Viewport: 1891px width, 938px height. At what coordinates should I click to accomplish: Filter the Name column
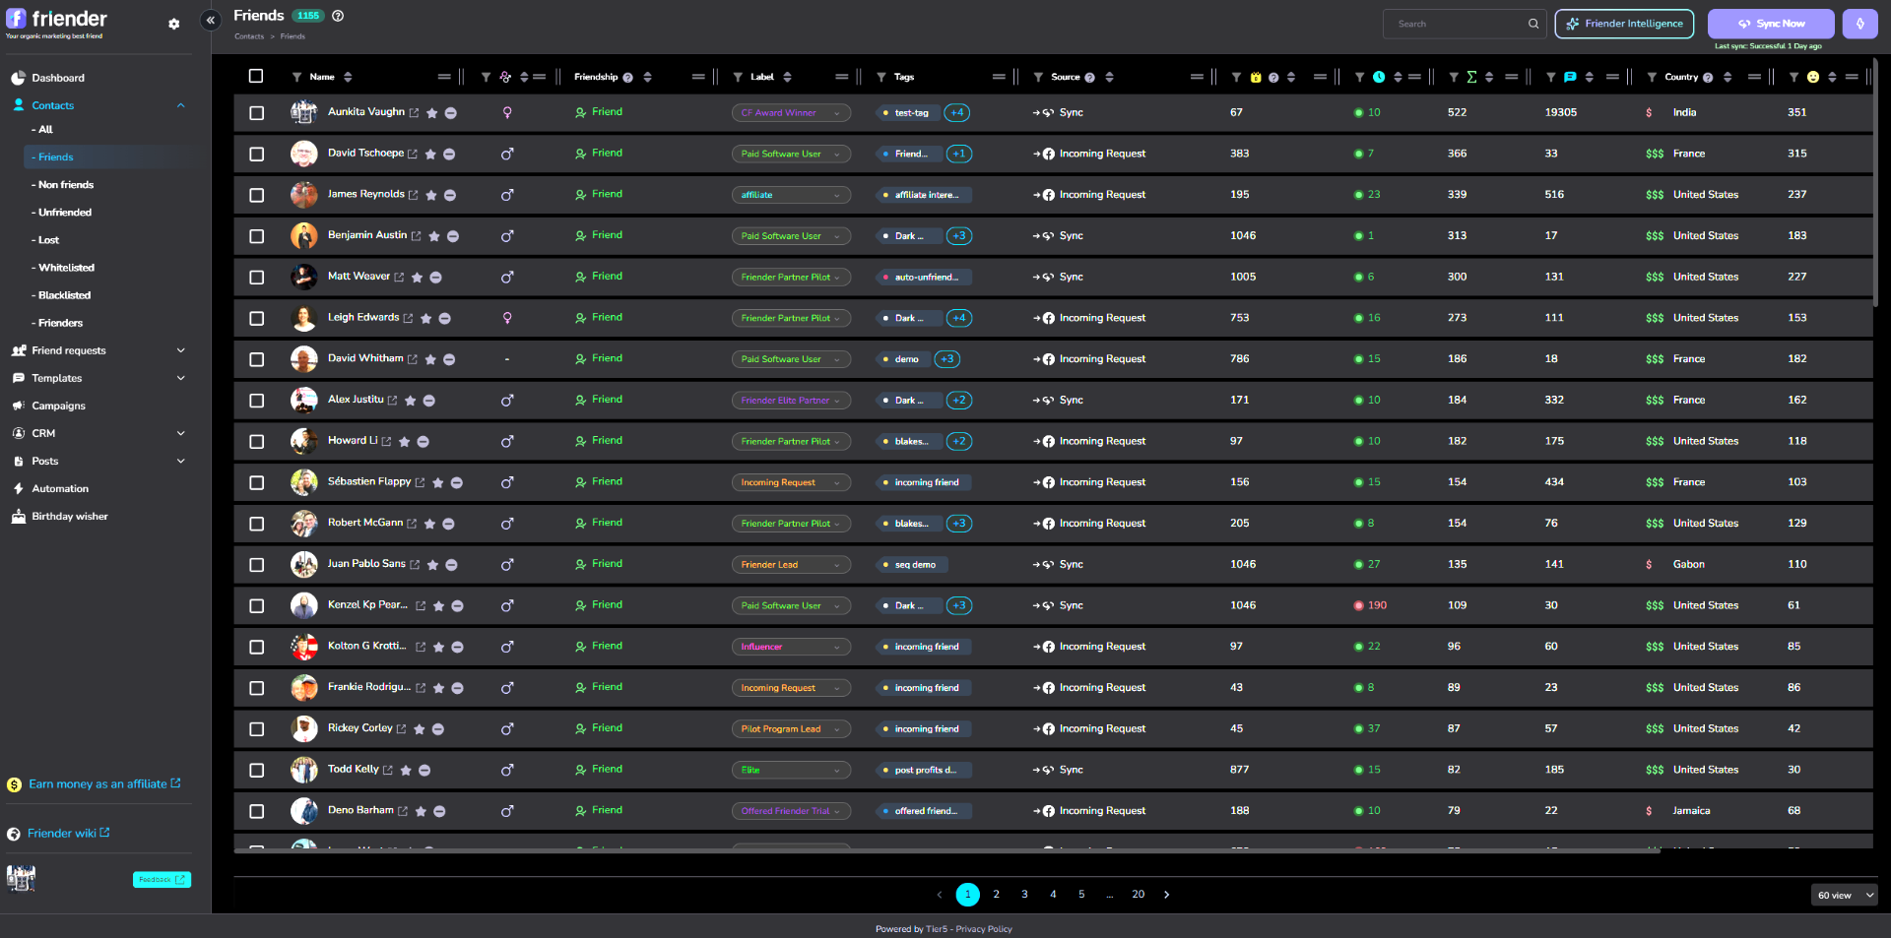point(296,77)
